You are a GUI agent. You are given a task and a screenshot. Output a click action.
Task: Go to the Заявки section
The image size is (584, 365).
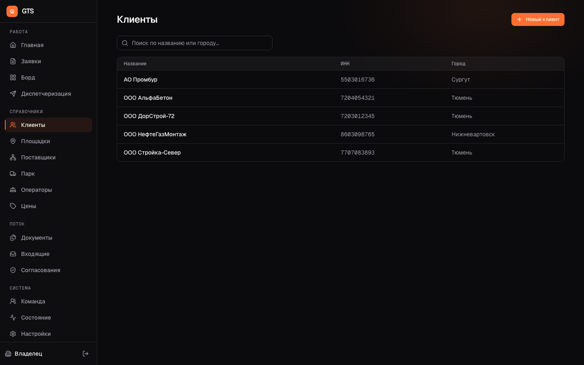[x=48, y=61]
